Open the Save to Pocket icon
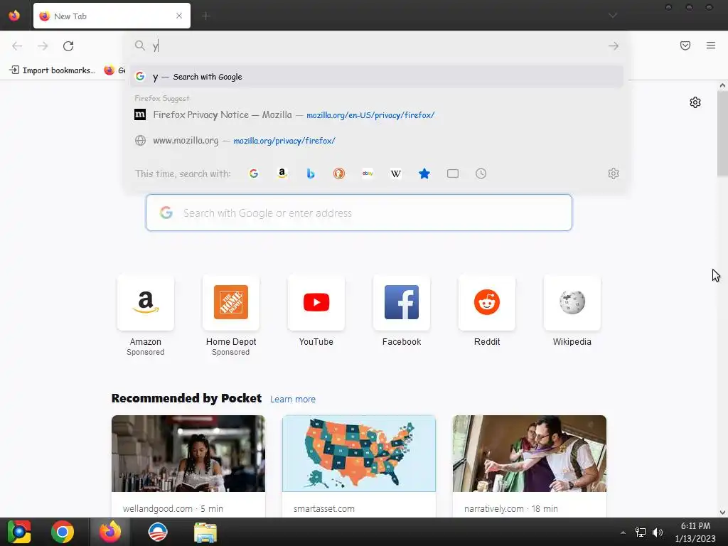The width and height of the screenshot is (728, 546). (685, 45)
